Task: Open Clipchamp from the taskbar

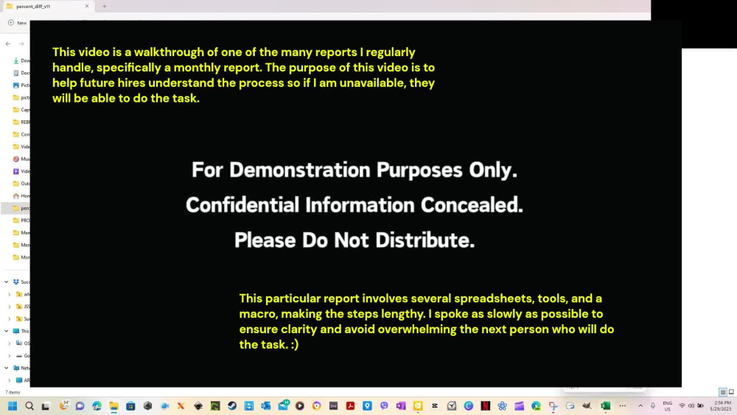Action: point(520,406)
